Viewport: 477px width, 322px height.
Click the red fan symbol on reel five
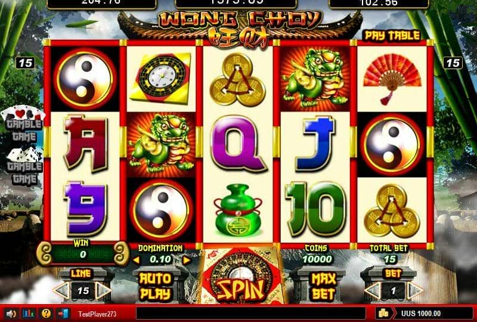(392, 79)
